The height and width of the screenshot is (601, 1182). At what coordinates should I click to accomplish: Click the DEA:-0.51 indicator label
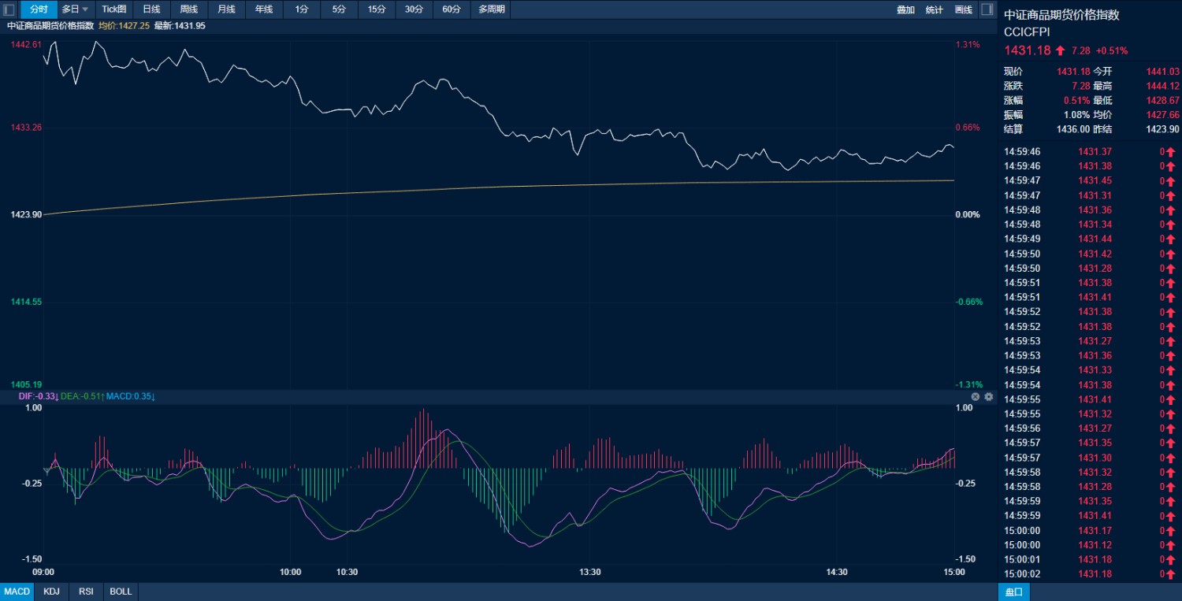coord(83,396)
